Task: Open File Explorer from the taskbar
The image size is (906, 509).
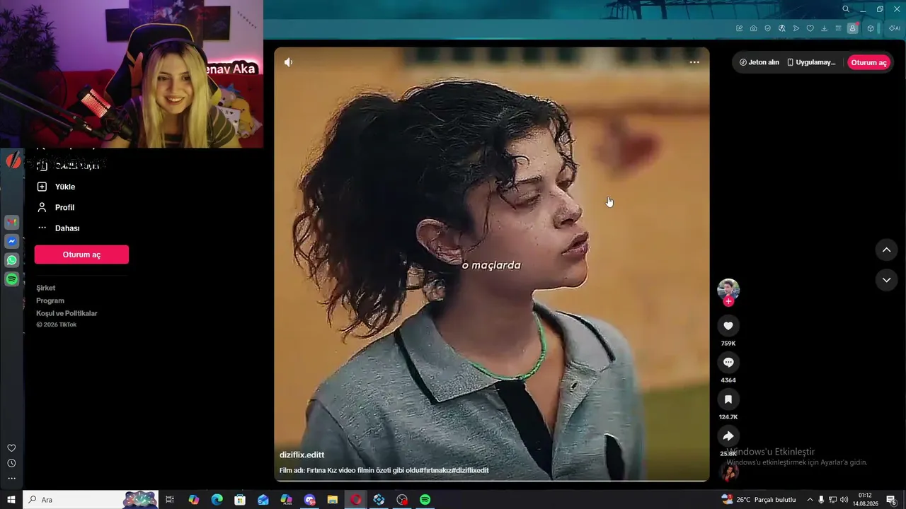Action: pyautogui.click(x=333, y=500)
